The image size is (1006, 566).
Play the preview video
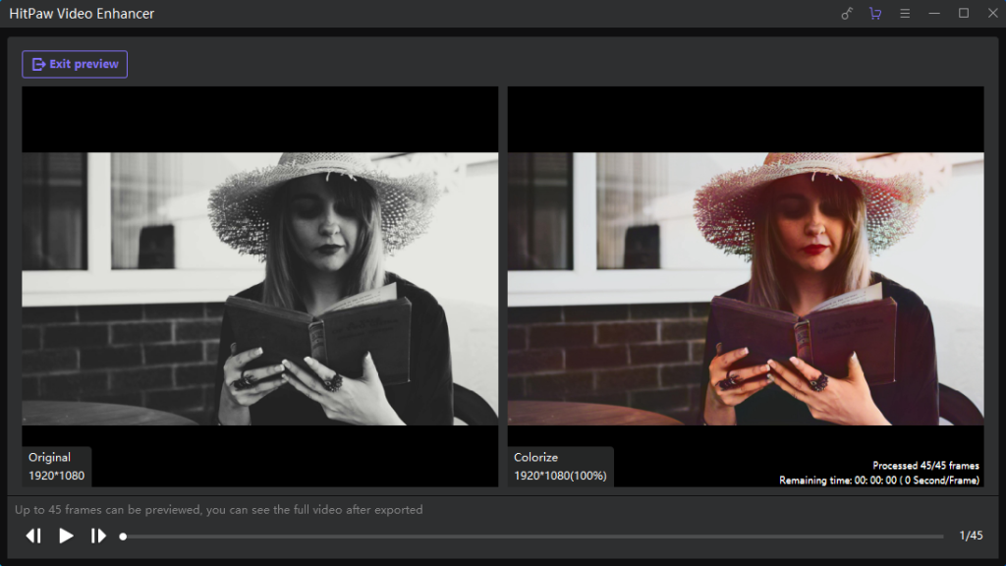[66, 536]
